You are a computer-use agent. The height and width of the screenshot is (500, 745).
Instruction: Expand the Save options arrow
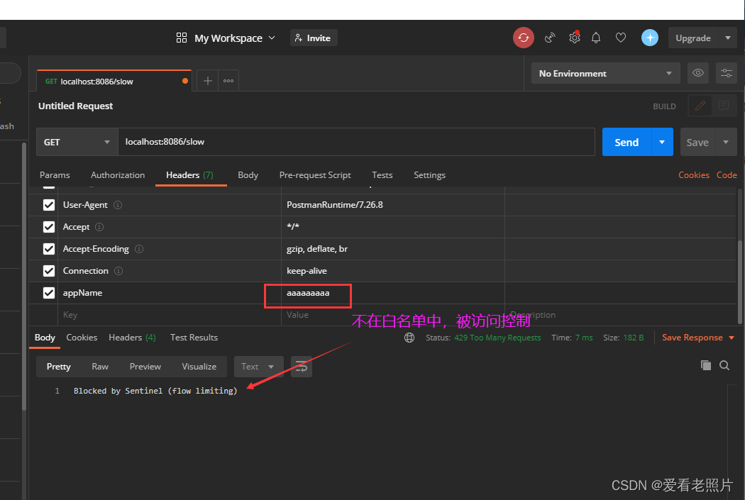[x=726, y=142]
